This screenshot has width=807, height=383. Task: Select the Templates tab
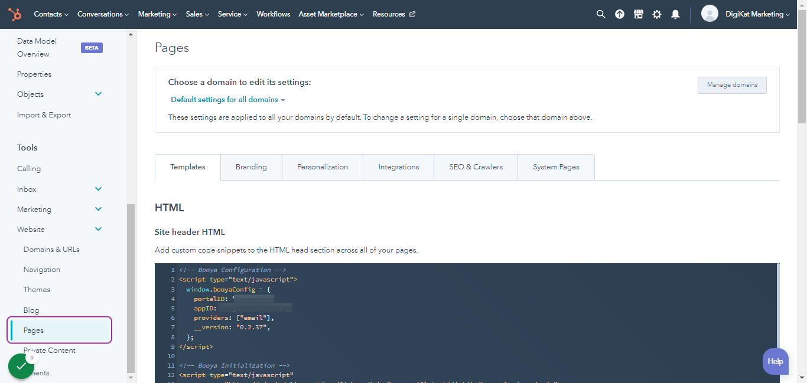click(188, 167)
